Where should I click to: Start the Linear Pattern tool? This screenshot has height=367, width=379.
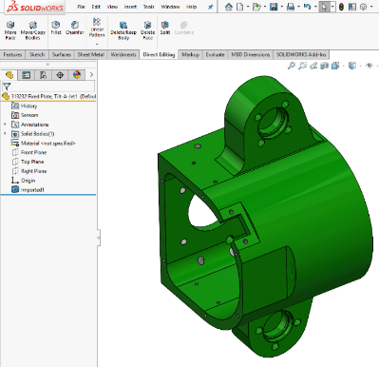[x=97, y=28]
